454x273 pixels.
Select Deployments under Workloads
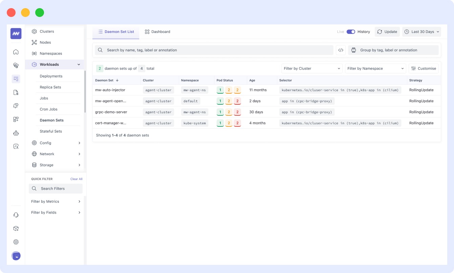pos(51,76)
